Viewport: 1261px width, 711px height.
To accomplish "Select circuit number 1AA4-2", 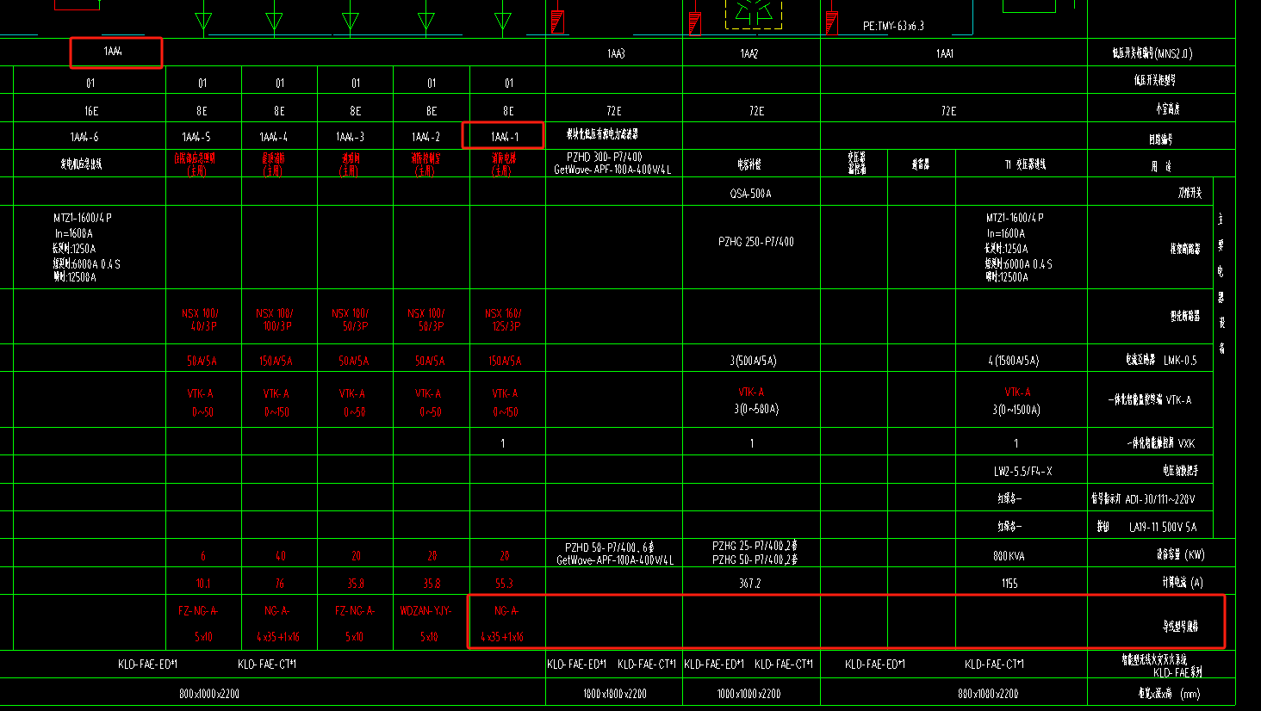I will click(x=426, y=137).
